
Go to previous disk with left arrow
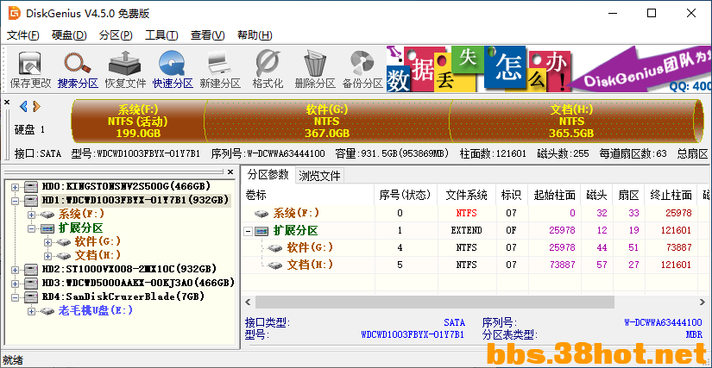pyautogui.click(x=23, y=107)
